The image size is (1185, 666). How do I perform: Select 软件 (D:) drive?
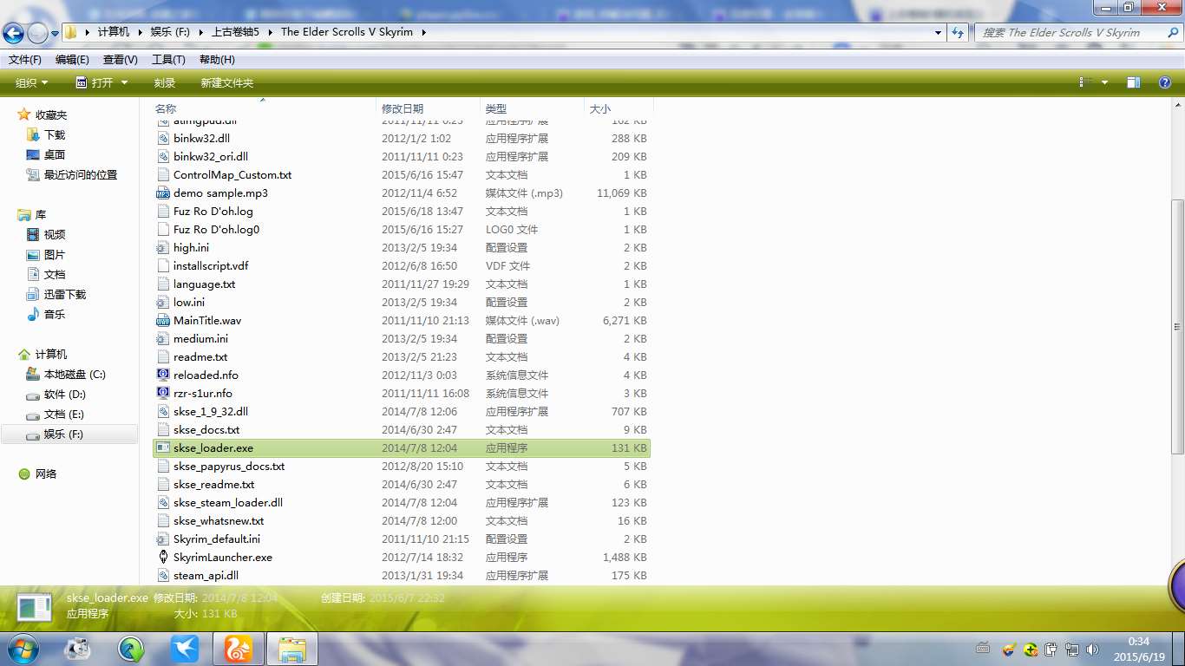click(x=65, y=395)
